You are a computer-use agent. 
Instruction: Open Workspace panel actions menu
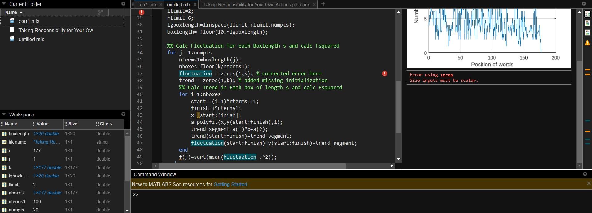click(124, 114)
